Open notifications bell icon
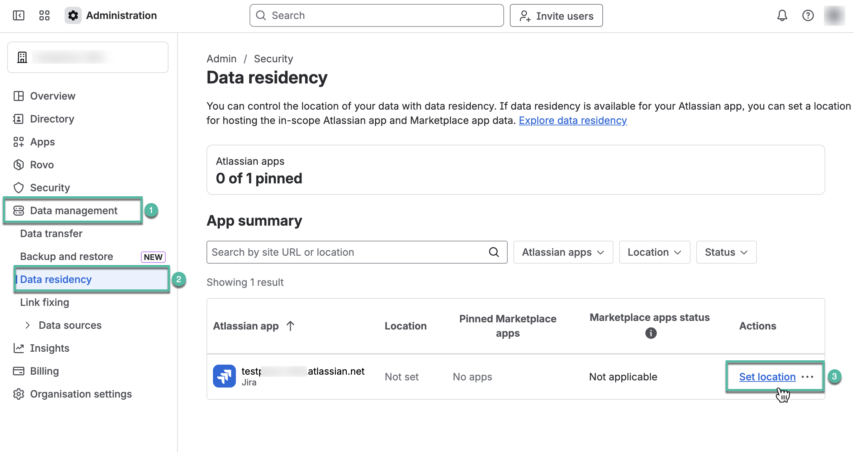 (x=782, y=15)
